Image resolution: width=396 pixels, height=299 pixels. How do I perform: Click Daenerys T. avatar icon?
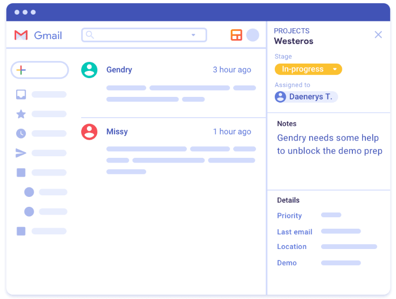280,97
